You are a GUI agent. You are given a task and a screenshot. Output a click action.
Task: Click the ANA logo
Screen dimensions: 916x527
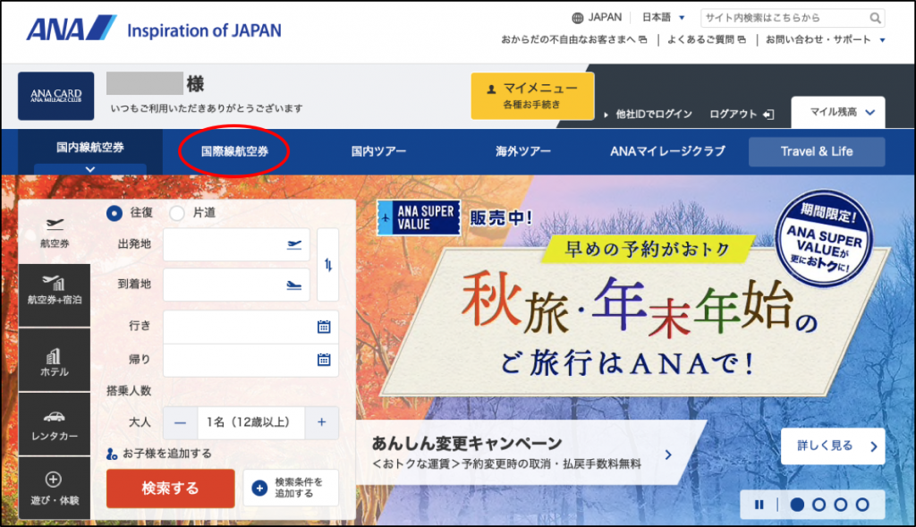click(x=72, y=28)
